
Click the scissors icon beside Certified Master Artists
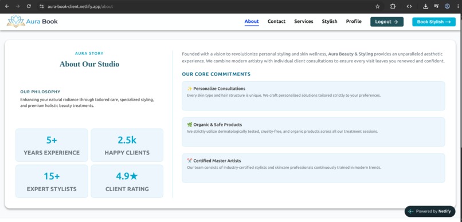[190, 161]
